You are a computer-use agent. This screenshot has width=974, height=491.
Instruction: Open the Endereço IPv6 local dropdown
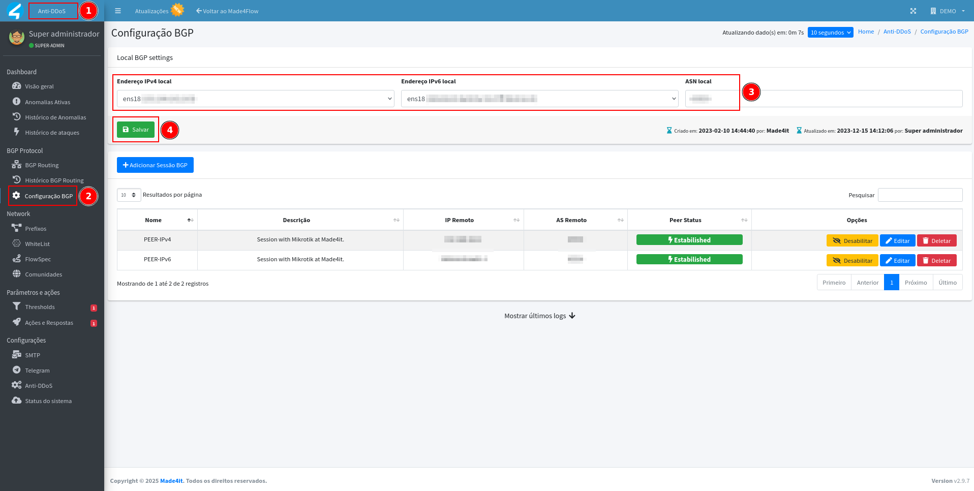point(539,99)
